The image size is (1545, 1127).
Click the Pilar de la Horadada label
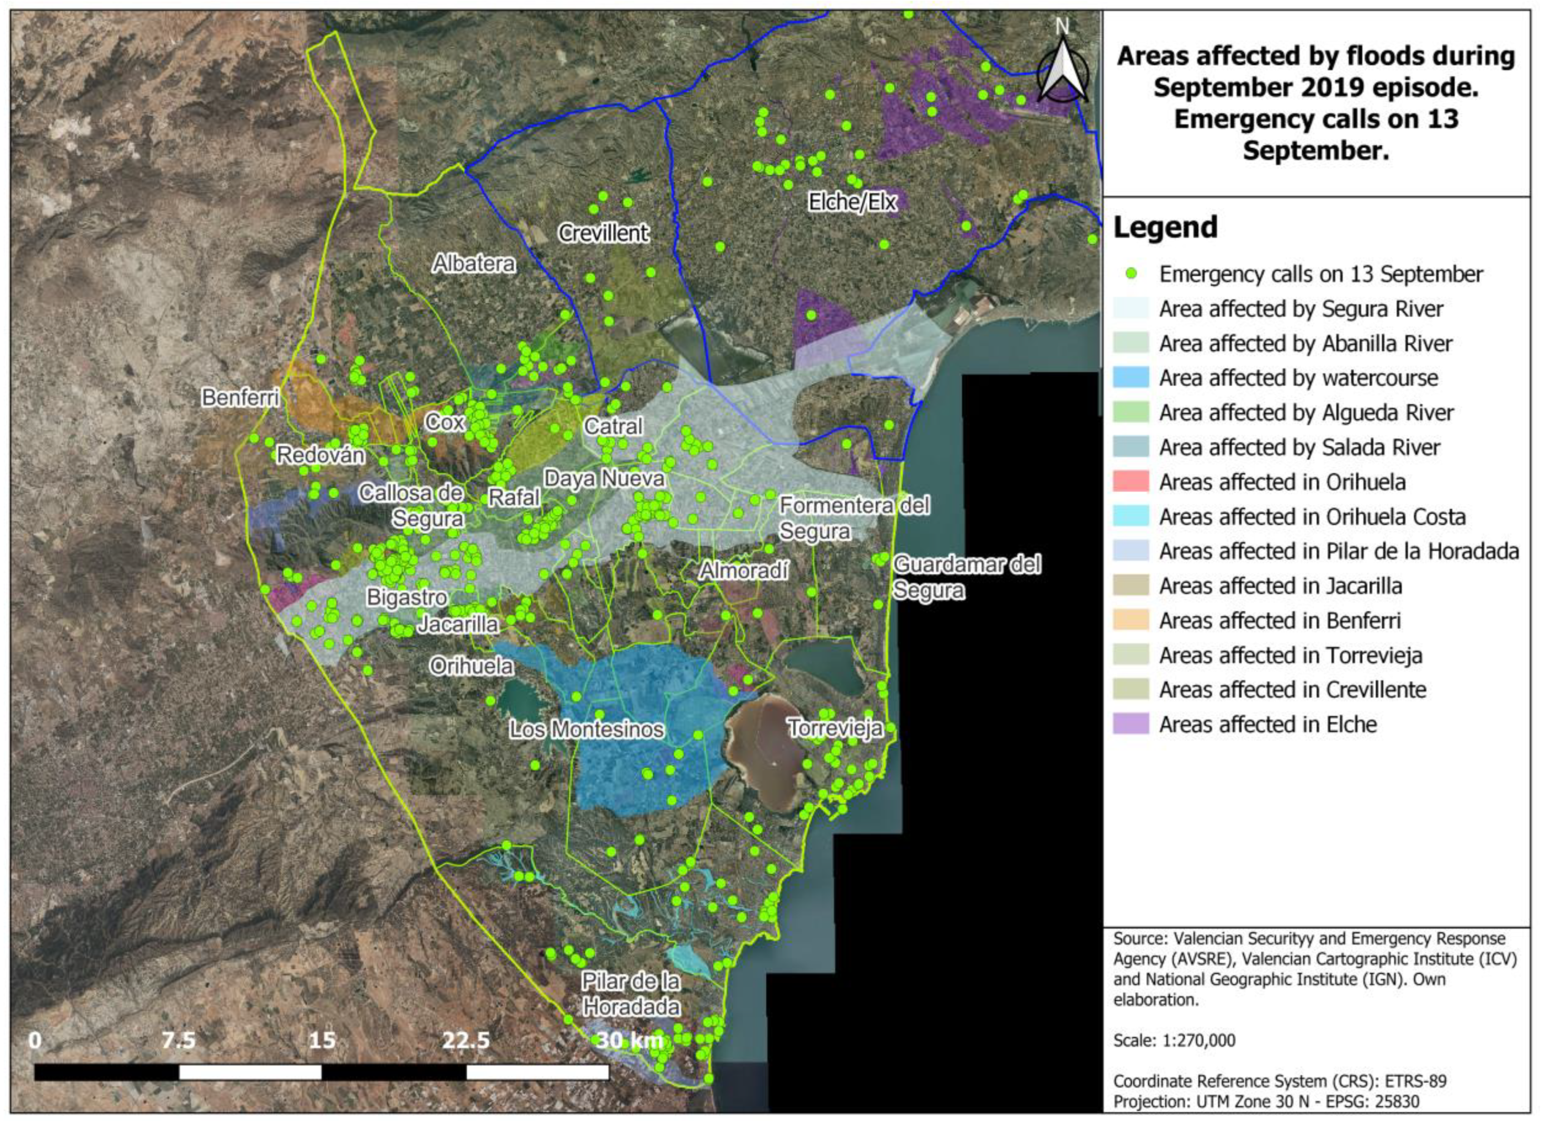tap(632, 994)
